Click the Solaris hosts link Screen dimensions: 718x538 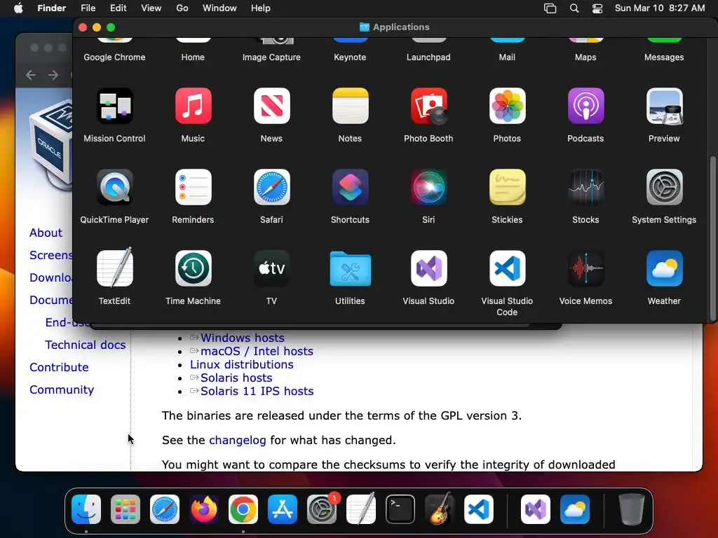coord(236,378)
